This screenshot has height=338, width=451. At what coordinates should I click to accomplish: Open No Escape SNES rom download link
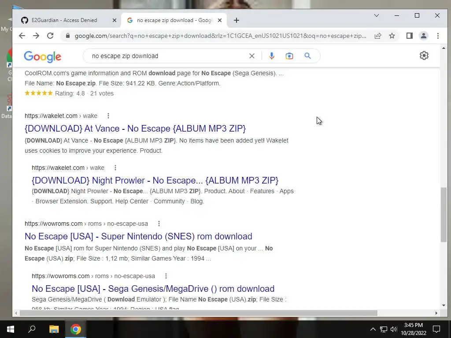pyautogui.click(x=138, y=236)
